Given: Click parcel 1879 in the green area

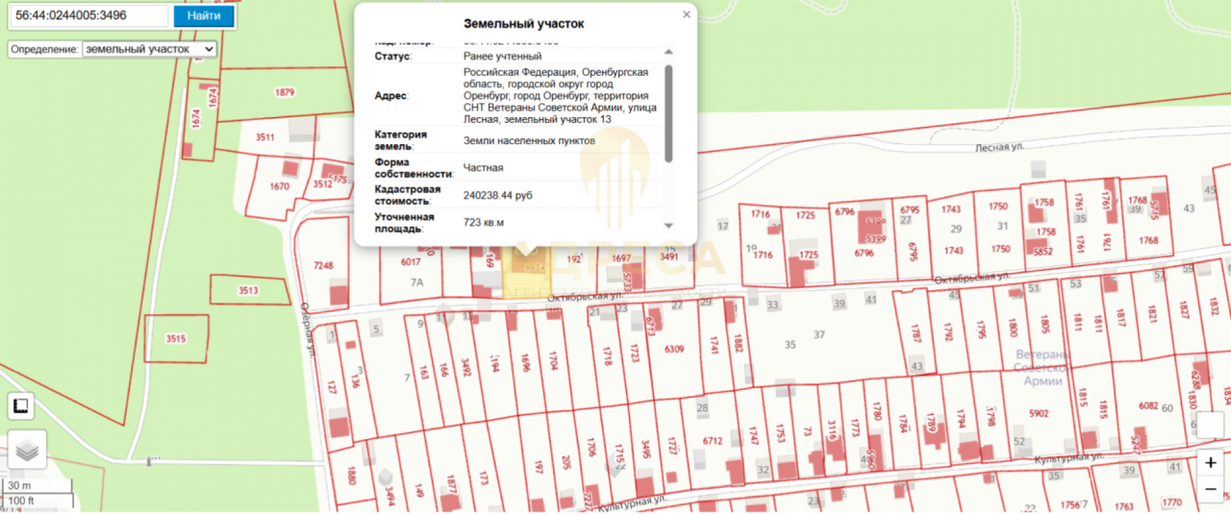Looking at the screenshot, I should coord(284,93).
